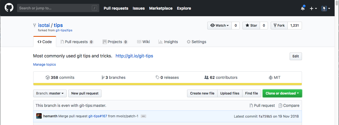Star the tips repository
Viewport: 339px width, 125px height.
pos(251,26)
